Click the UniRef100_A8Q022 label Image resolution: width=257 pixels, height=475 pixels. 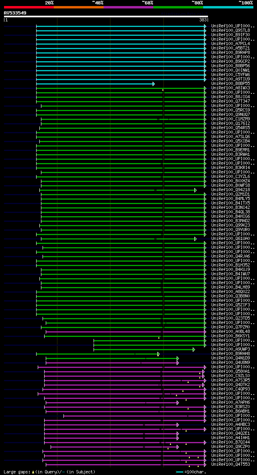230,292
